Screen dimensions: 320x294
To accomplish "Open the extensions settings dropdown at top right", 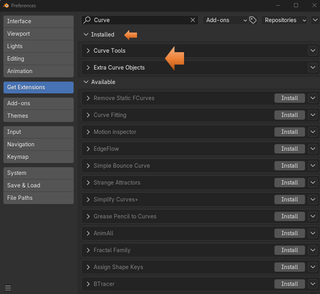I will point(315,20).
